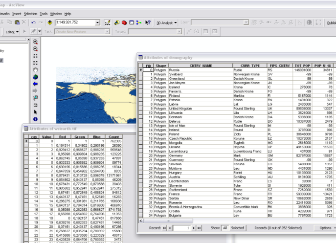The width and height of the screenshot is (336, 243).
Task: Expand the Layer combo box
Action: [246, 22]
